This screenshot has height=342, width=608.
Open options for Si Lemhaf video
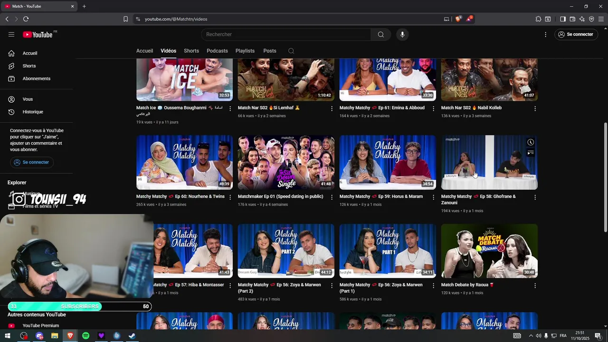pos(332,109)
